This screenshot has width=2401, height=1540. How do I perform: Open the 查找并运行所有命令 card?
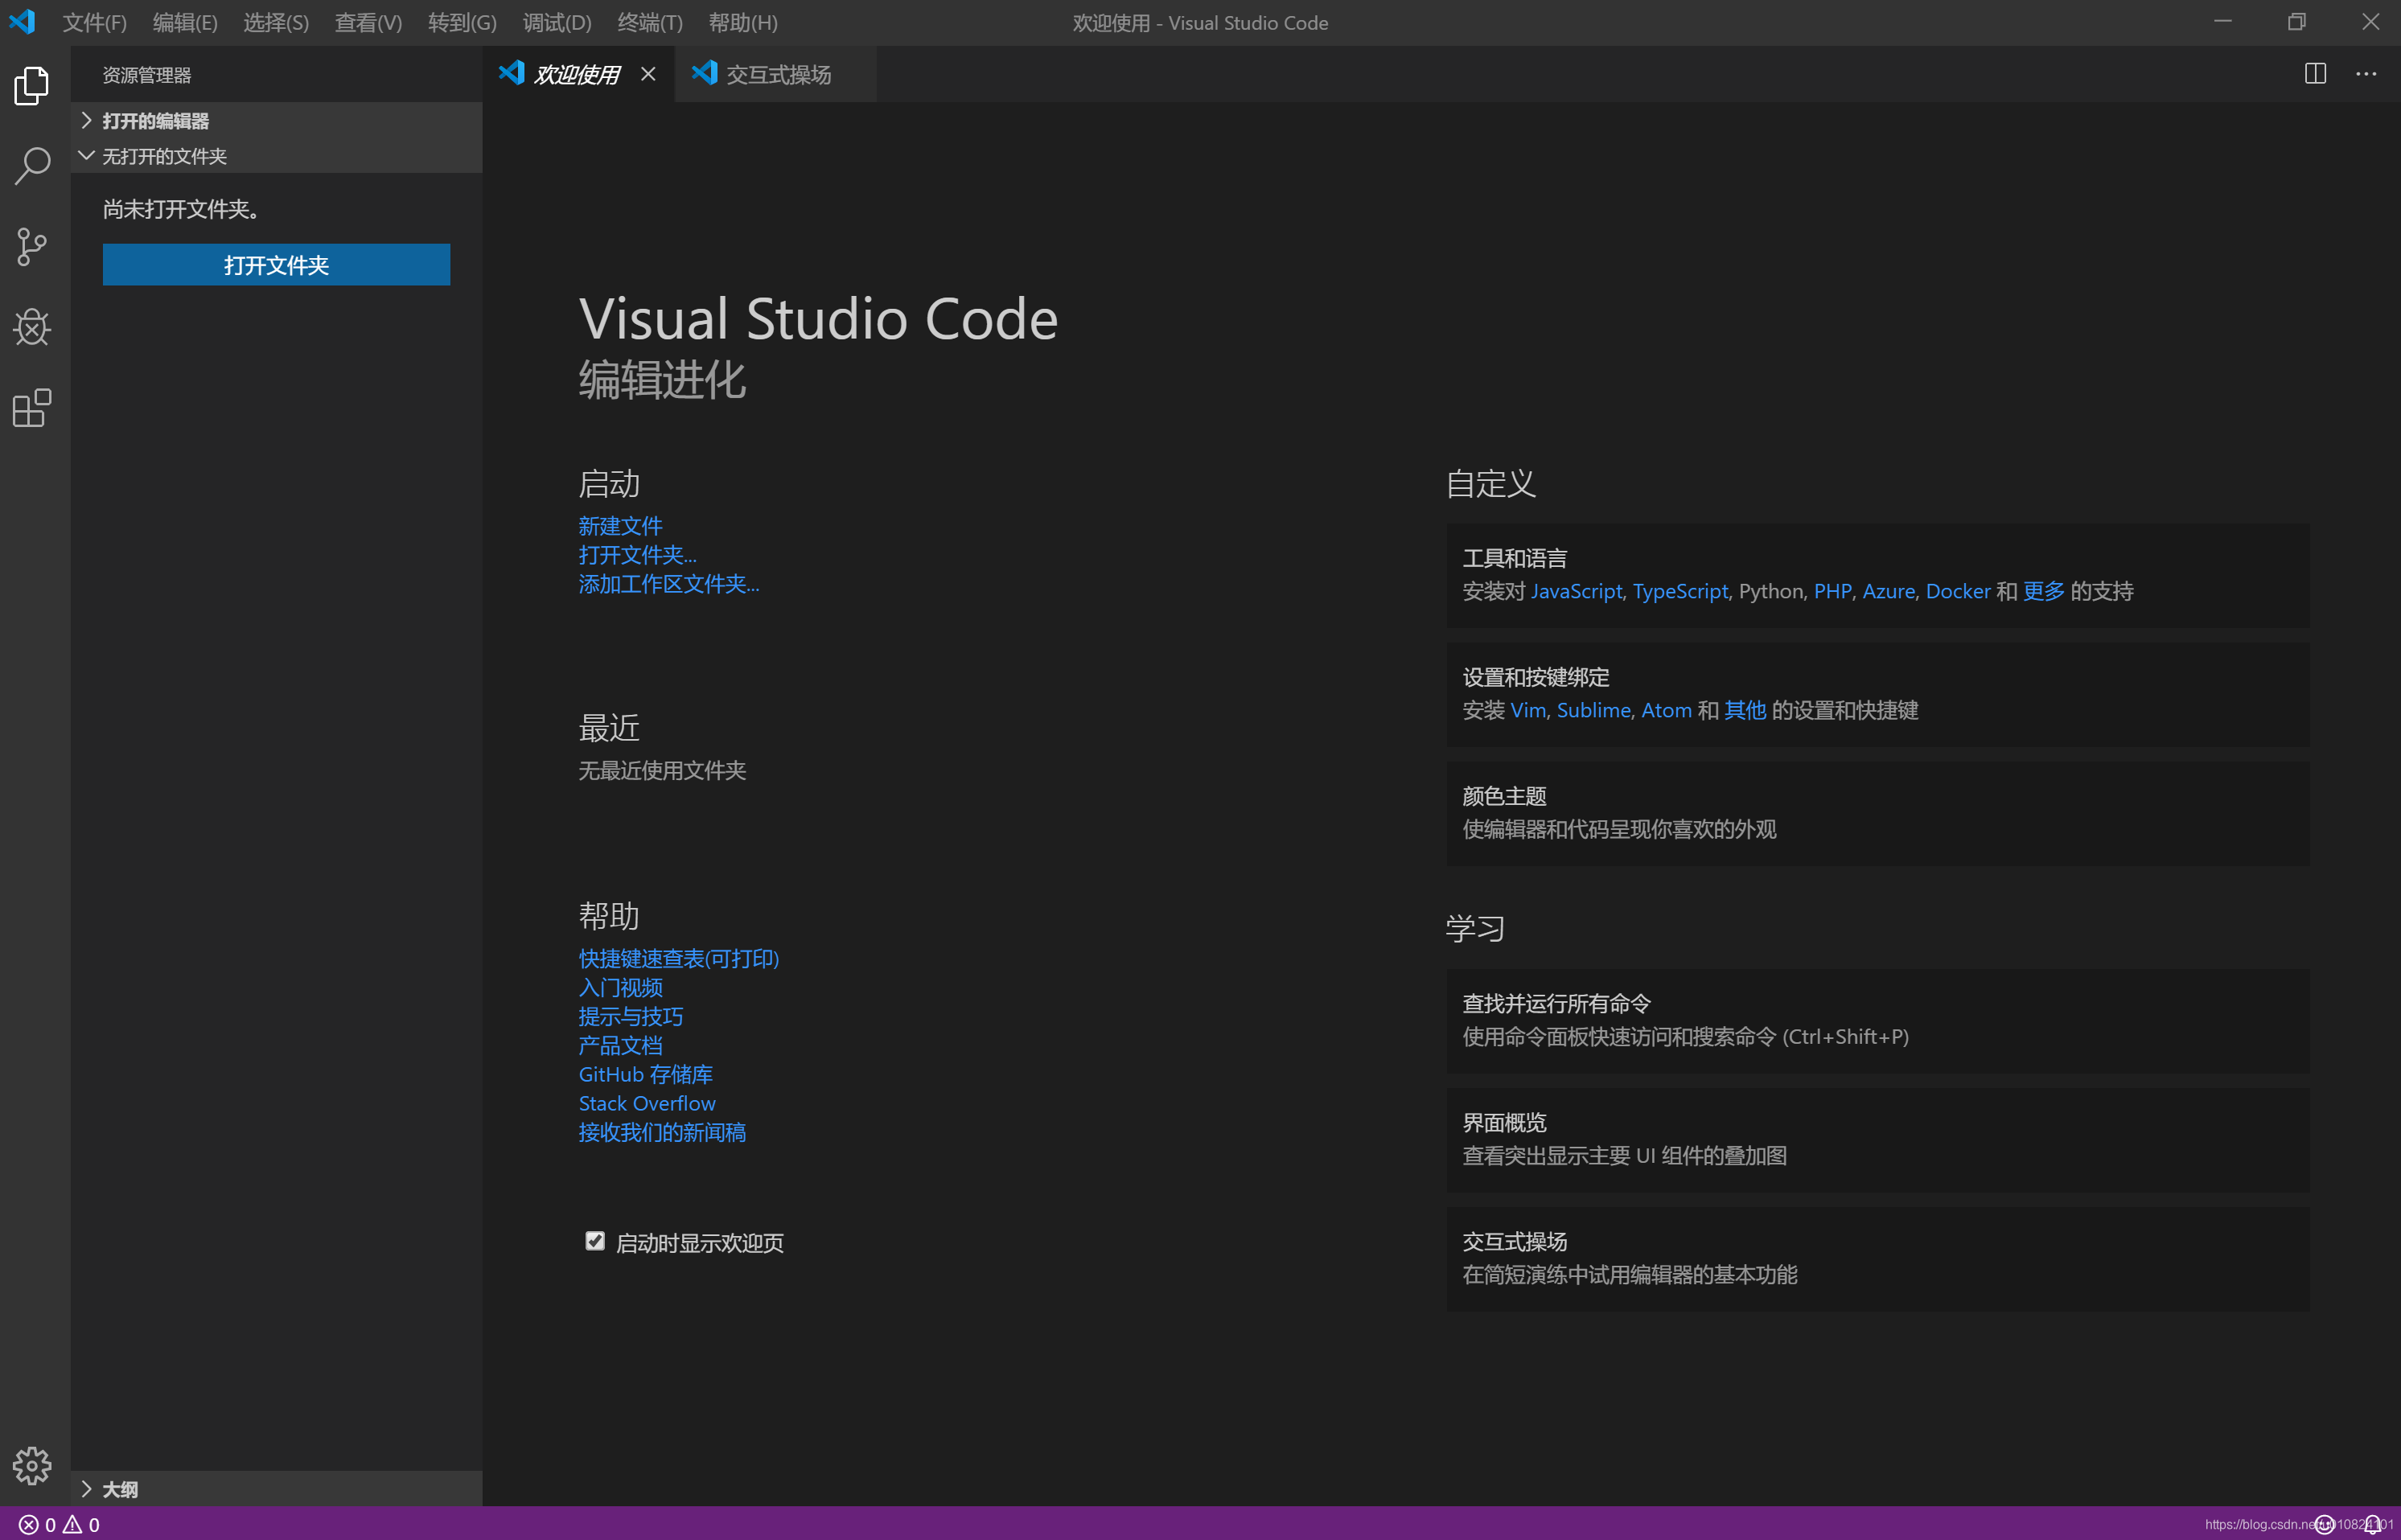(1877, 1020)
